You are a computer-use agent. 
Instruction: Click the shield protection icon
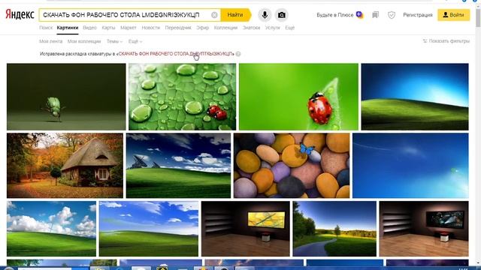(x=391, y=15)
